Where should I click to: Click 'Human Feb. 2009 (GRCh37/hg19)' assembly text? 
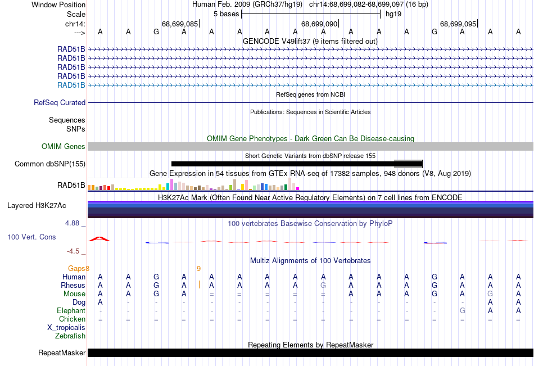coord(247,4)
